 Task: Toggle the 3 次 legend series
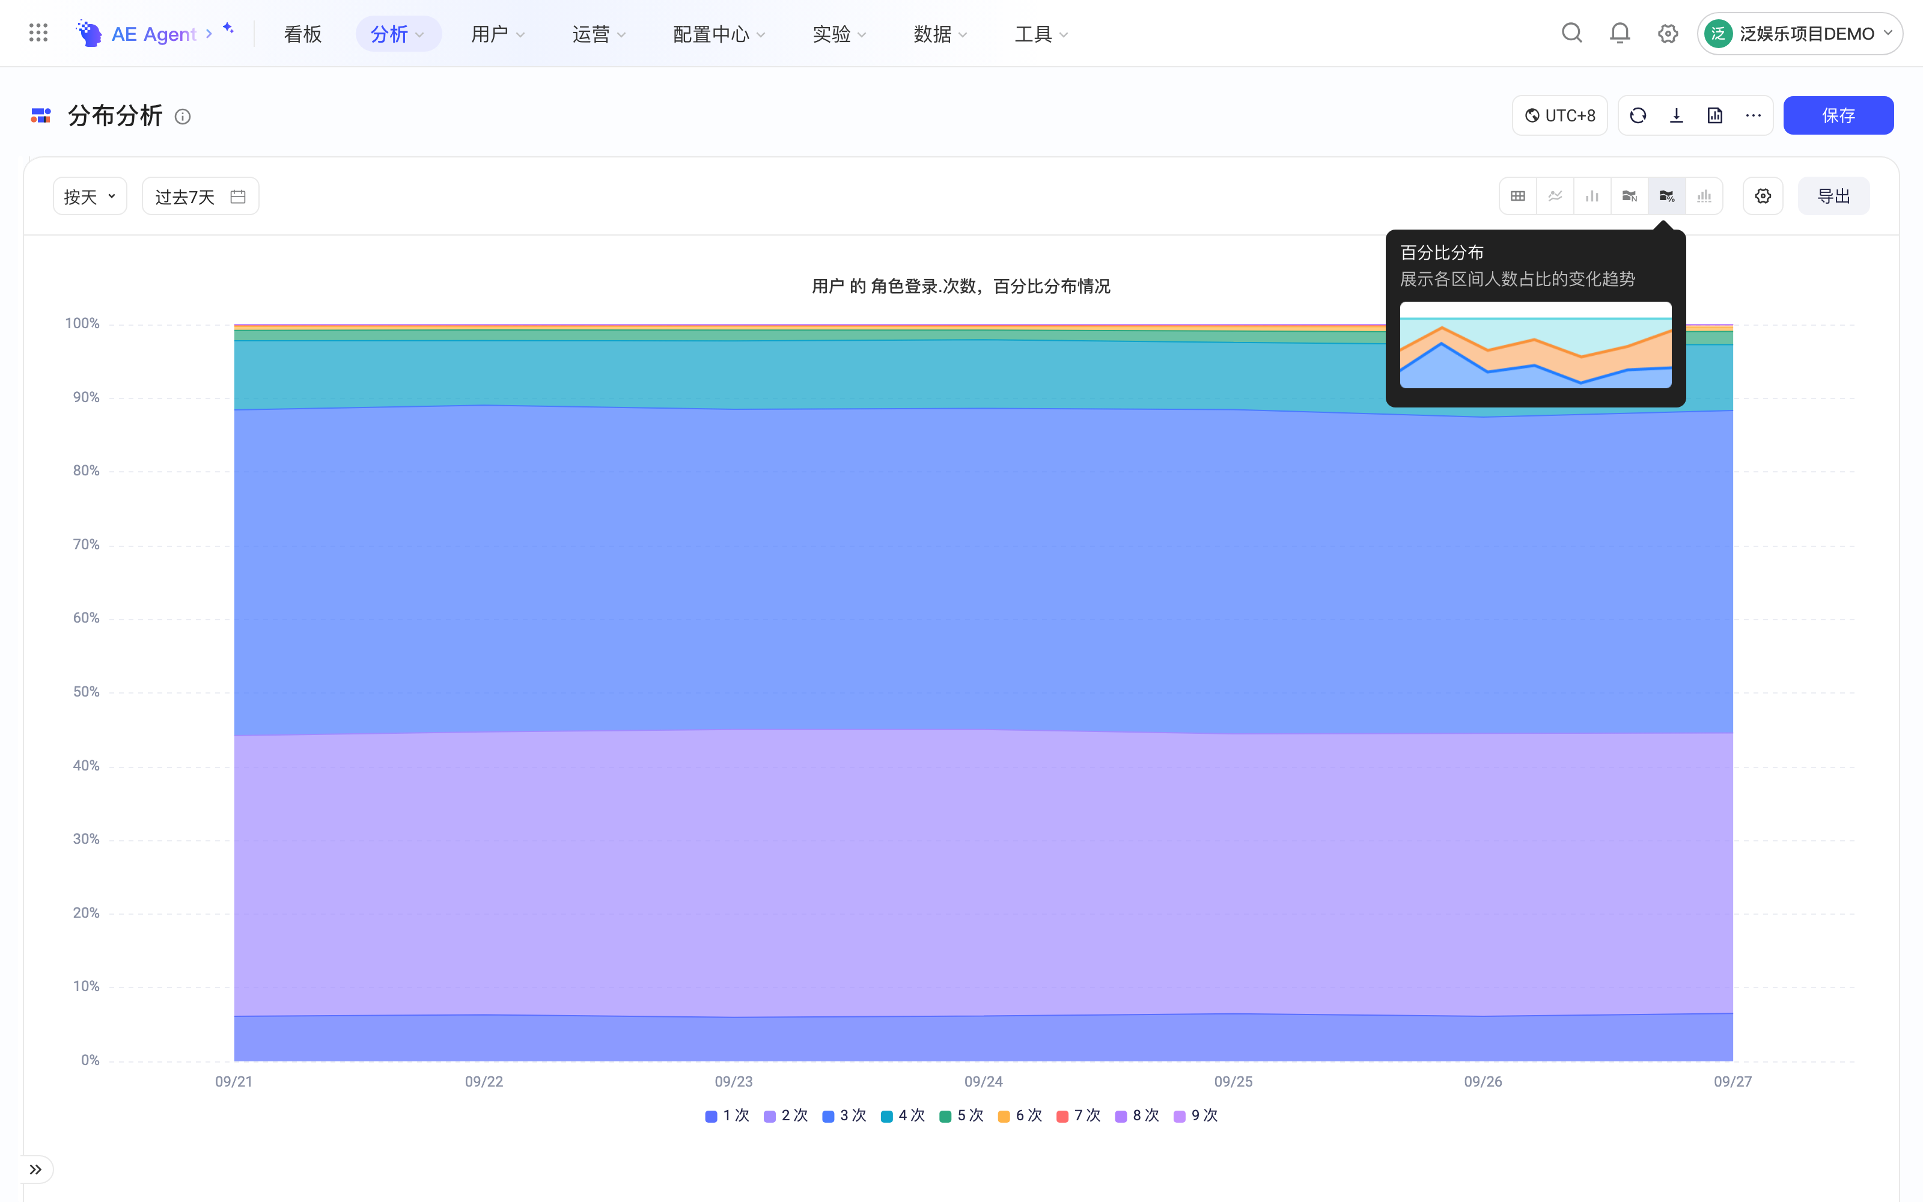844,1115
